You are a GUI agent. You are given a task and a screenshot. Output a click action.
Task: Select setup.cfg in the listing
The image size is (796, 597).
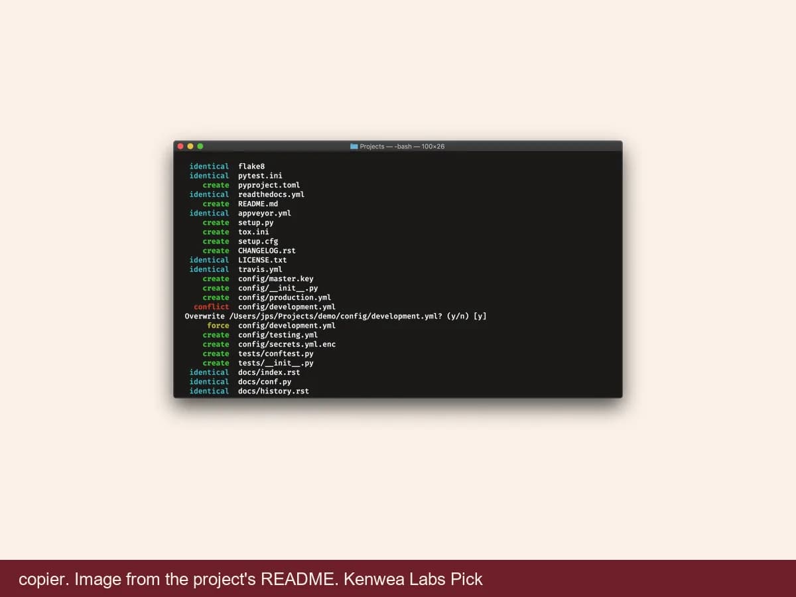coord(258,241)
